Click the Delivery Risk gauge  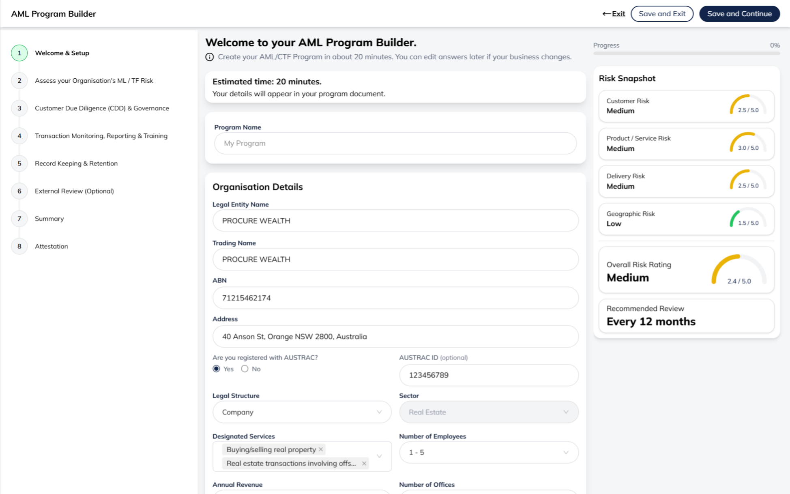click(748, 180)
